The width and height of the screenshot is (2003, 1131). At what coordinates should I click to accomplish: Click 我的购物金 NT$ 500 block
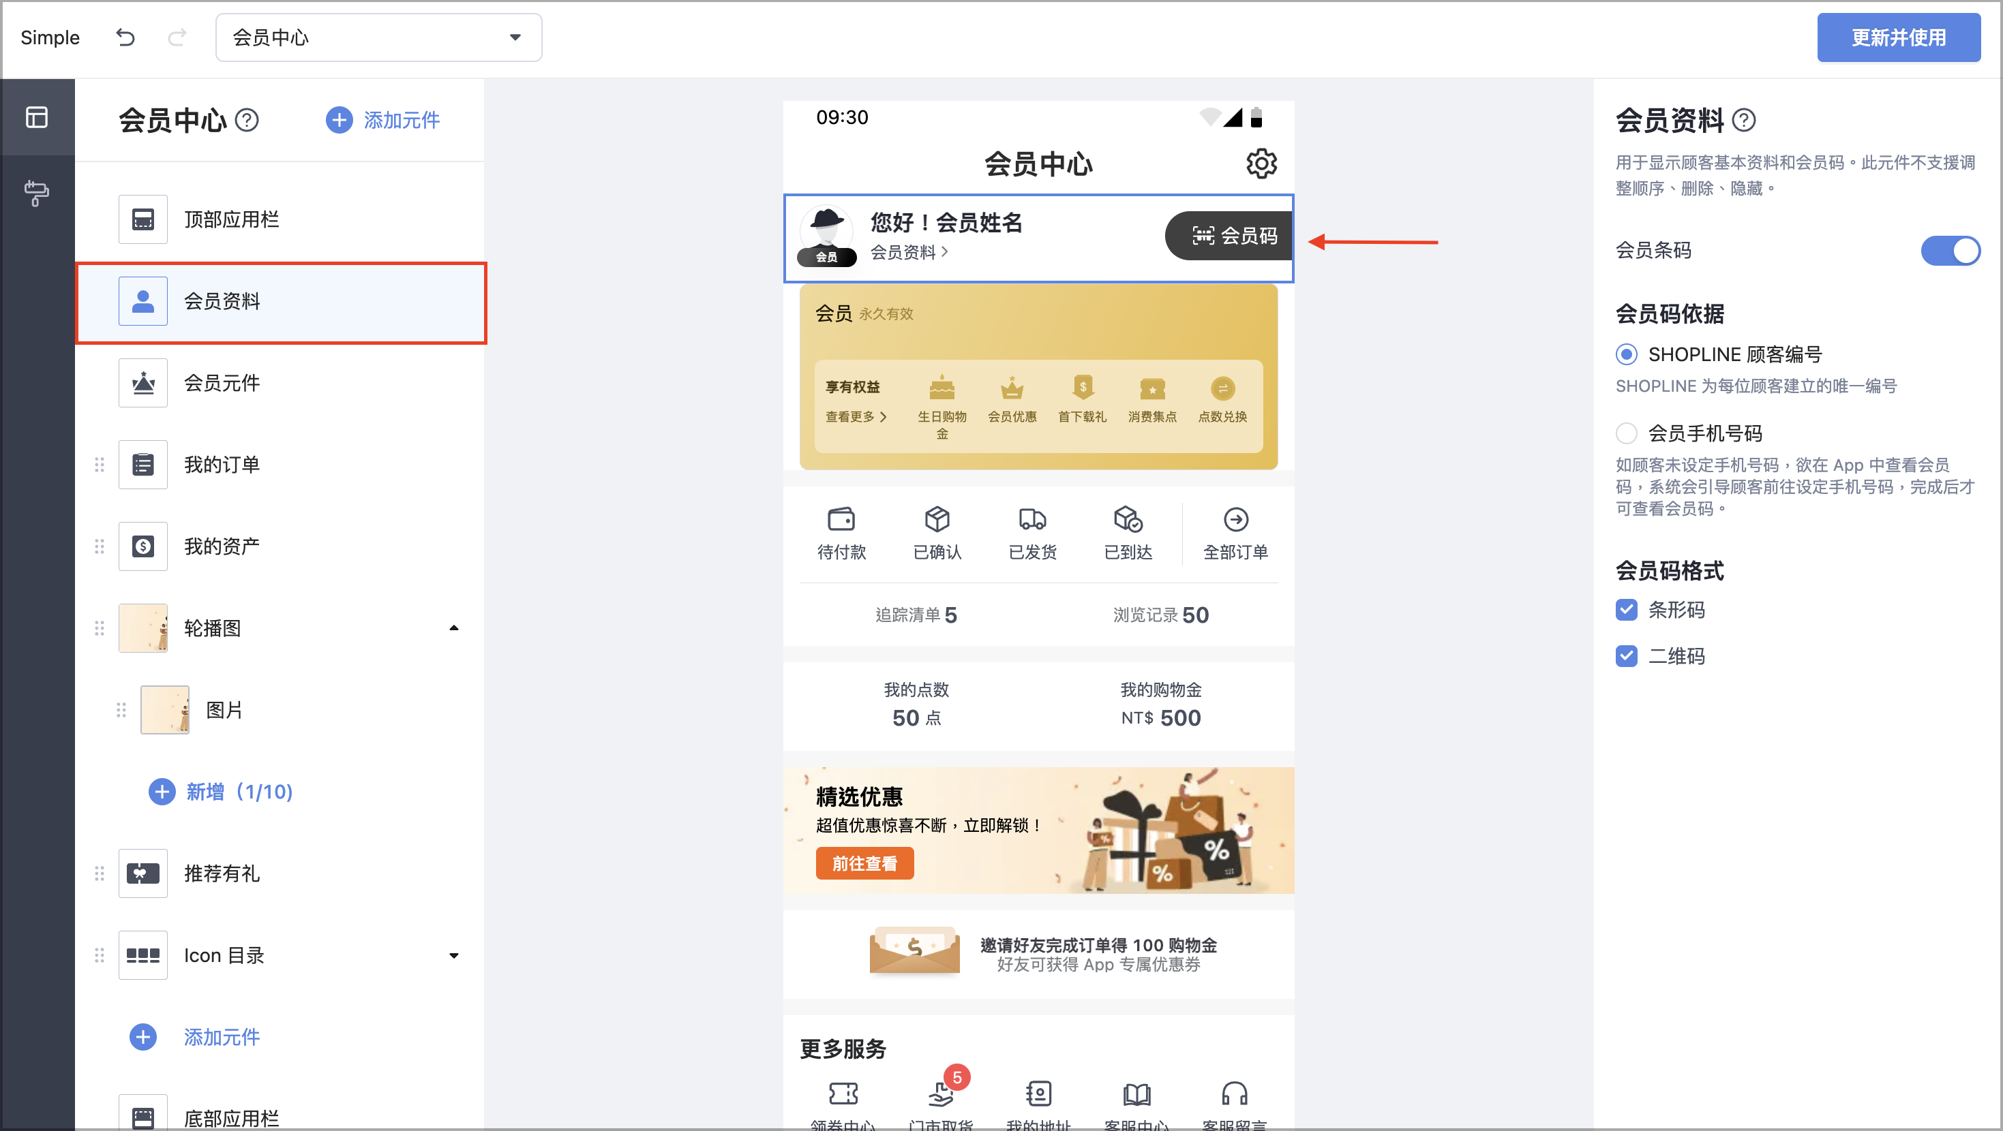[x=1160, y=704]
